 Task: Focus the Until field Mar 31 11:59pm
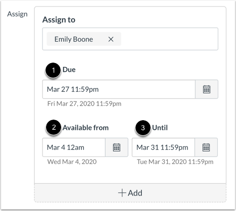[x=163, y=147]
